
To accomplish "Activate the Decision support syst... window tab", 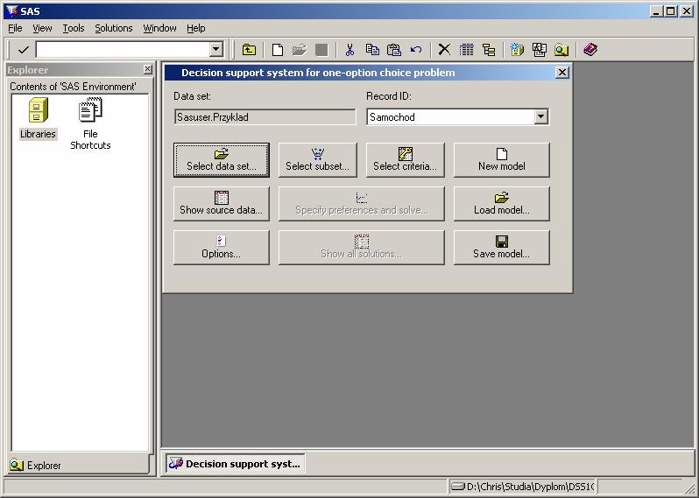I will pyautogui.click(x=236, y=464).
